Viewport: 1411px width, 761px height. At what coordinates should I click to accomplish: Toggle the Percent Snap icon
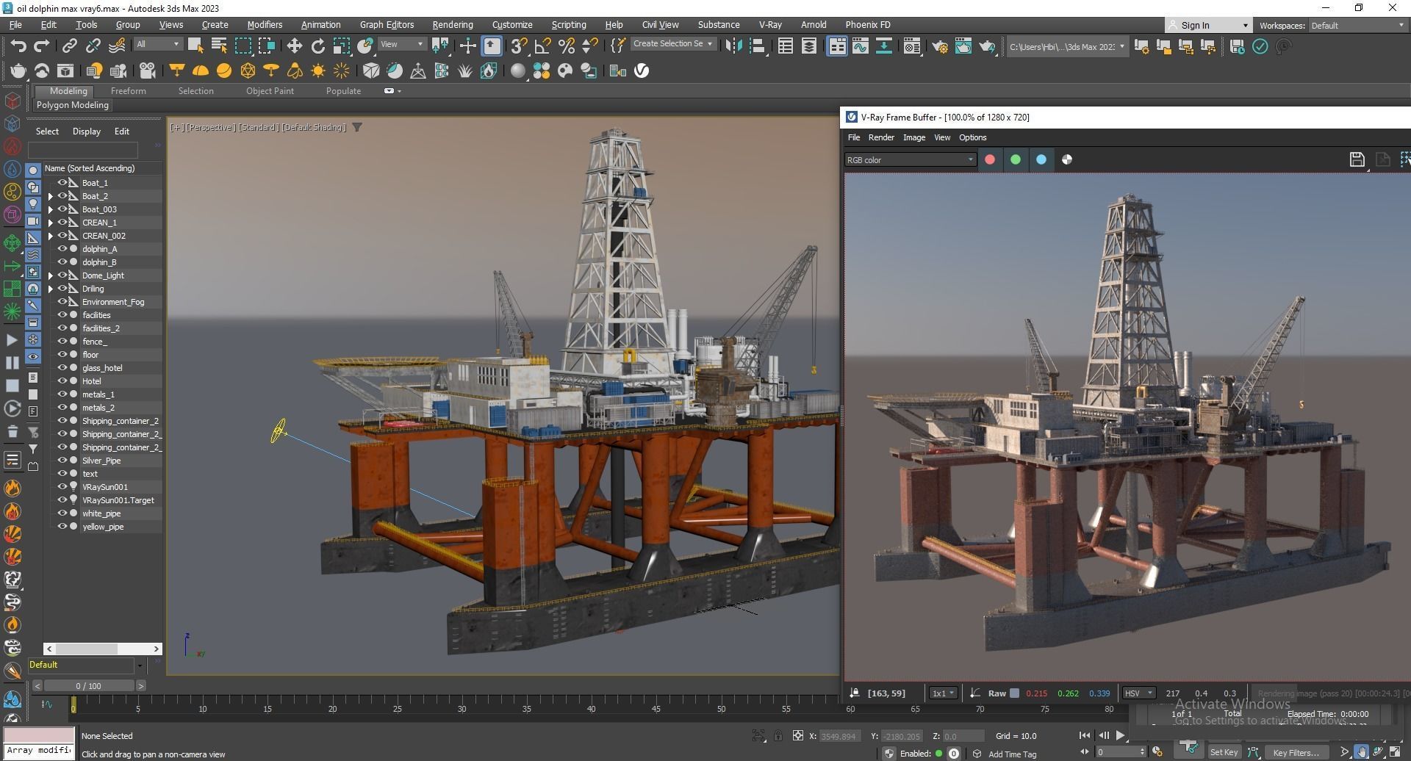566,46
